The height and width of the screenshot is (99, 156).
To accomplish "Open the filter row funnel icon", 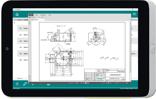I will tap(14, 23).
